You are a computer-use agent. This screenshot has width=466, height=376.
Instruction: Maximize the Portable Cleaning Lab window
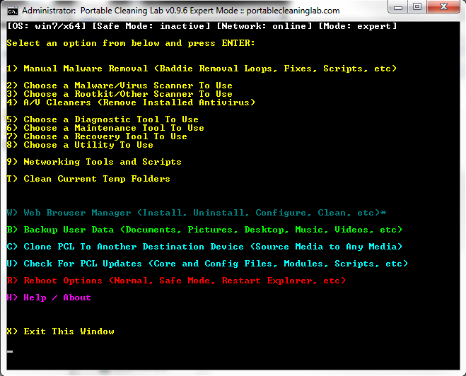[417, 7]
